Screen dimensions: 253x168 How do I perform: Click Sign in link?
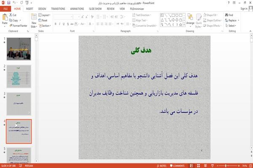click(x=244, y=9)
